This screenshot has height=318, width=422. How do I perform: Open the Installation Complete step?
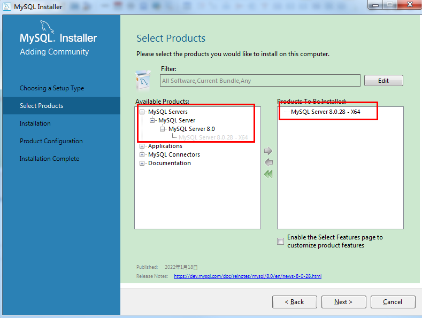49,159
